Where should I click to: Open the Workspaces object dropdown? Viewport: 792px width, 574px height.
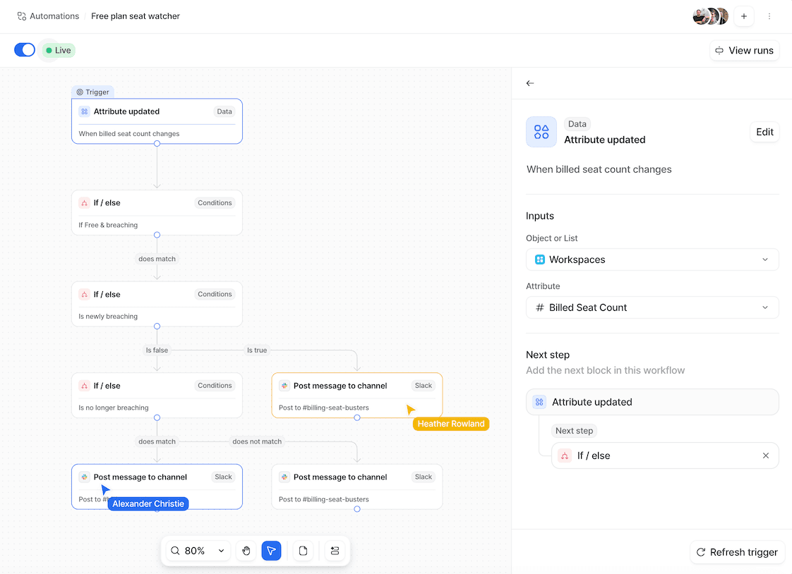(652, 259)
